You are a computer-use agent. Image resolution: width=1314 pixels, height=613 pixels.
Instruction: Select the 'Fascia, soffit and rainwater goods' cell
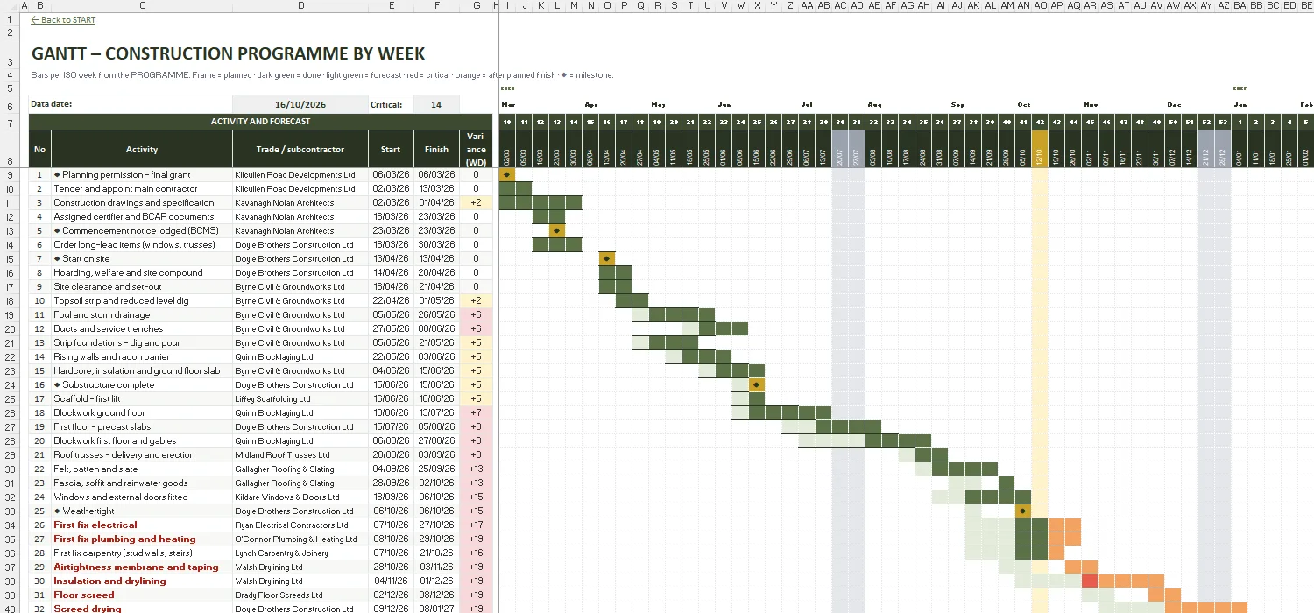pyautogui.click(x=142, y=483)
